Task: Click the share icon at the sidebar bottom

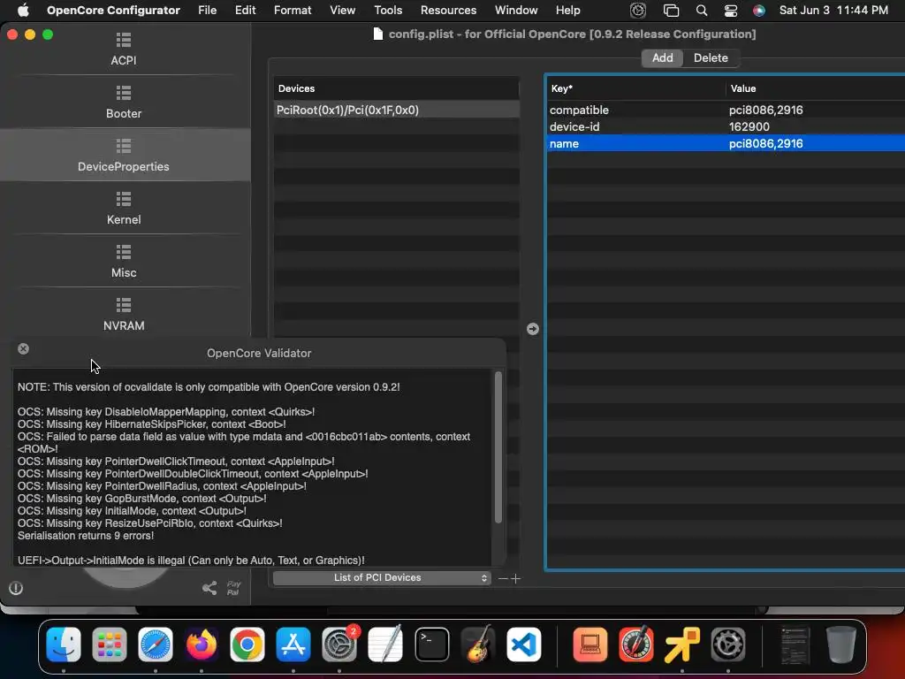Action: [x=209, y=588]
